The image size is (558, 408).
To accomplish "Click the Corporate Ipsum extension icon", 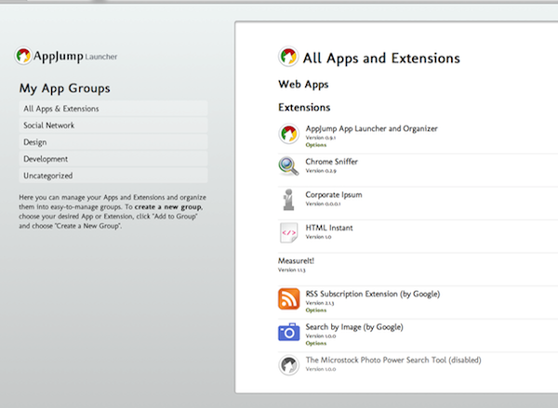I will point(289,200).
